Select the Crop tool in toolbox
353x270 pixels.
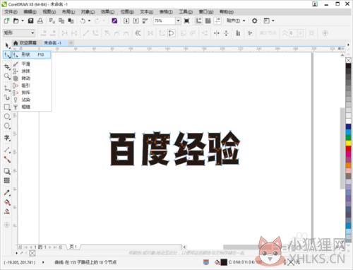coord(7,67)
